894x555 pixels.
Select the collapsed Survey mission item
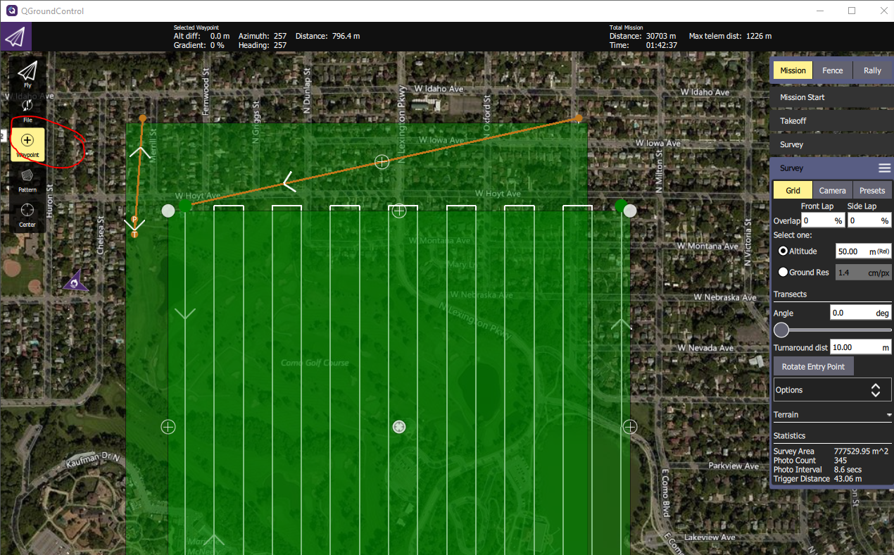click(831, 144)
